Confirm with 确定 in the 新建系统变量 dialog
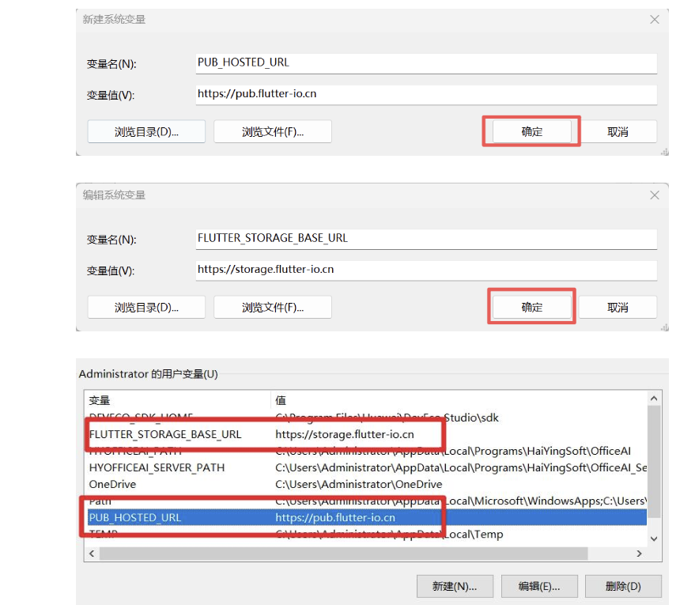The width and height of the screenshot is (695, 605). point(532,131)
